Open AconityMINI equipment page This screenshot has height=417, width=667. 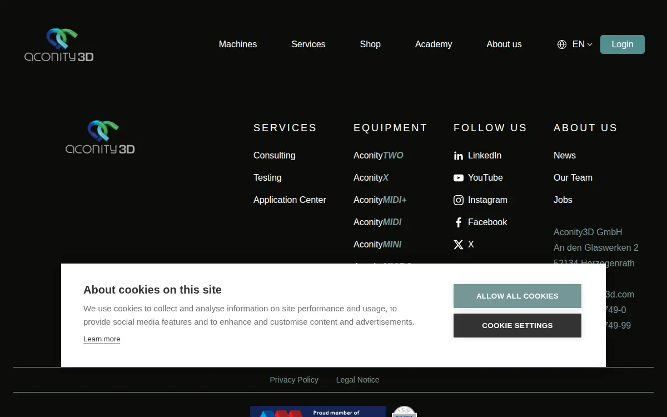[377, 245]
